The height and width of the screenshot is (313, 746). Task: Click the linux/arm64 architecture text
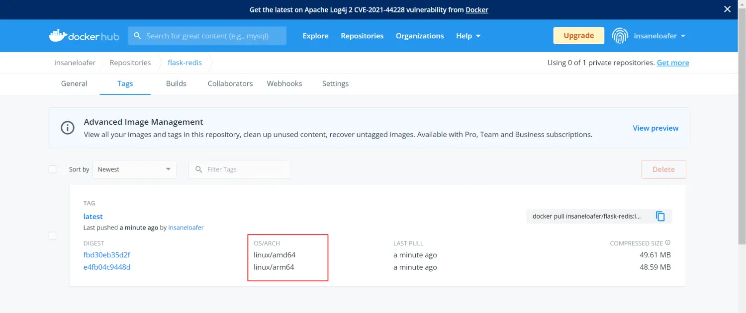[x=274, y=267]
